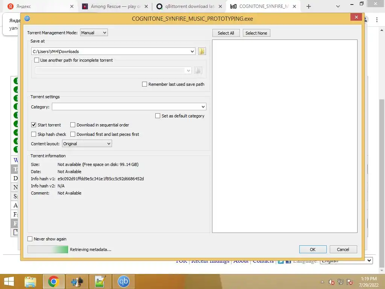Enable Use another path for incomplete torrent
This screenshot has width=385, height=289.
[36, 60]
